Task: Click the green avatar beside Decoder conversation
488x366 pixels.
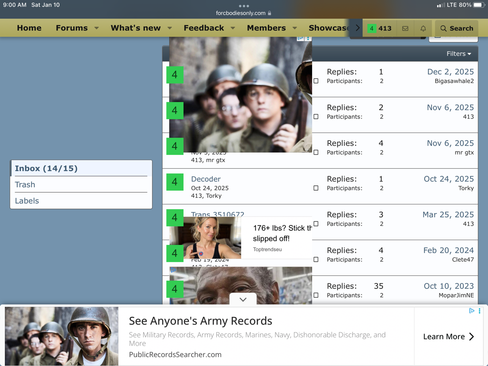Action: pos(175,182)
